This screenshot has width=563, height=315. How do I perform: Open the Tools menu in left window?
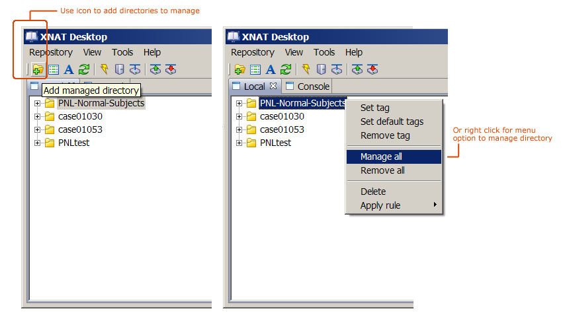[122, 52]
